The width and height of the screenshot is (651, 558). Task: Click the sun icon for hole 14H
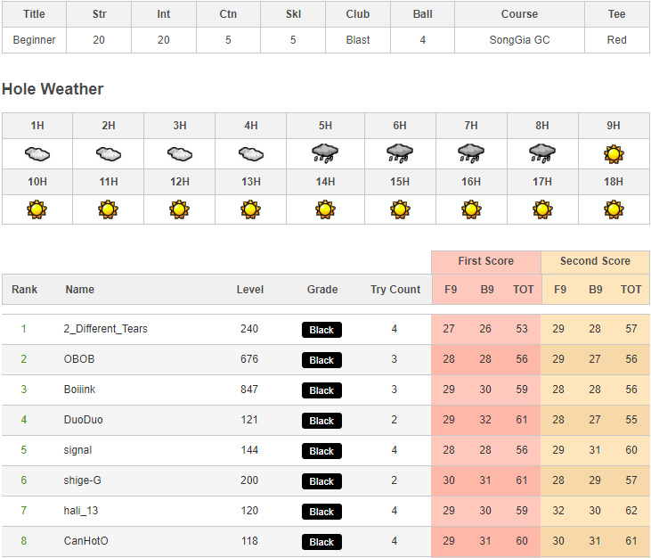point(325,210)
